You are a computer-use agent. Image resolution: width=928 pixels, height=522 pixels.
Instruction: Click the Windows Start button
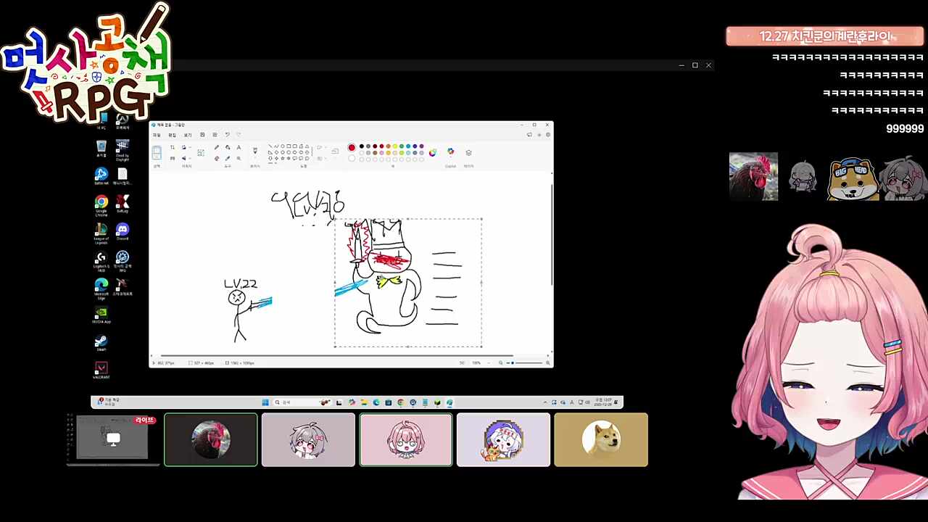pyautogui.click(x=265, y=402)
